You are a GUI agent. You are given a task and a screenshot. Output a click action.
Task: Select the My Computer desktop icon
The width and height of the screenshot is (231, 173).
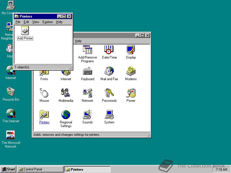[11, 5]
